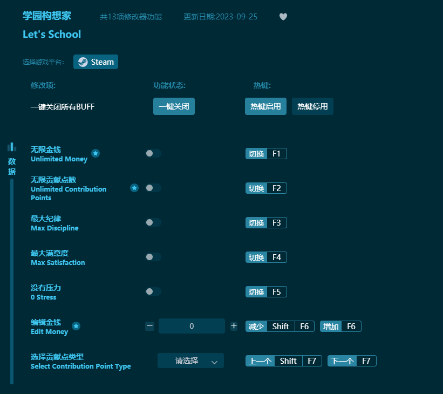Open the 数据 bar-chart panel icon
The height and width of the screenshot is (394, 443).
pyautogui.click(x=12, y=146)
